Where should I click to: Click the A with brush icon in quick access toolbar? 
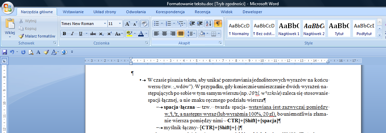click(x=54, y=52)
